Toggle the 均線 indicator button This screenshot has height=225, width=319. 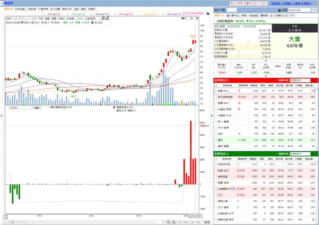point(8,19)
